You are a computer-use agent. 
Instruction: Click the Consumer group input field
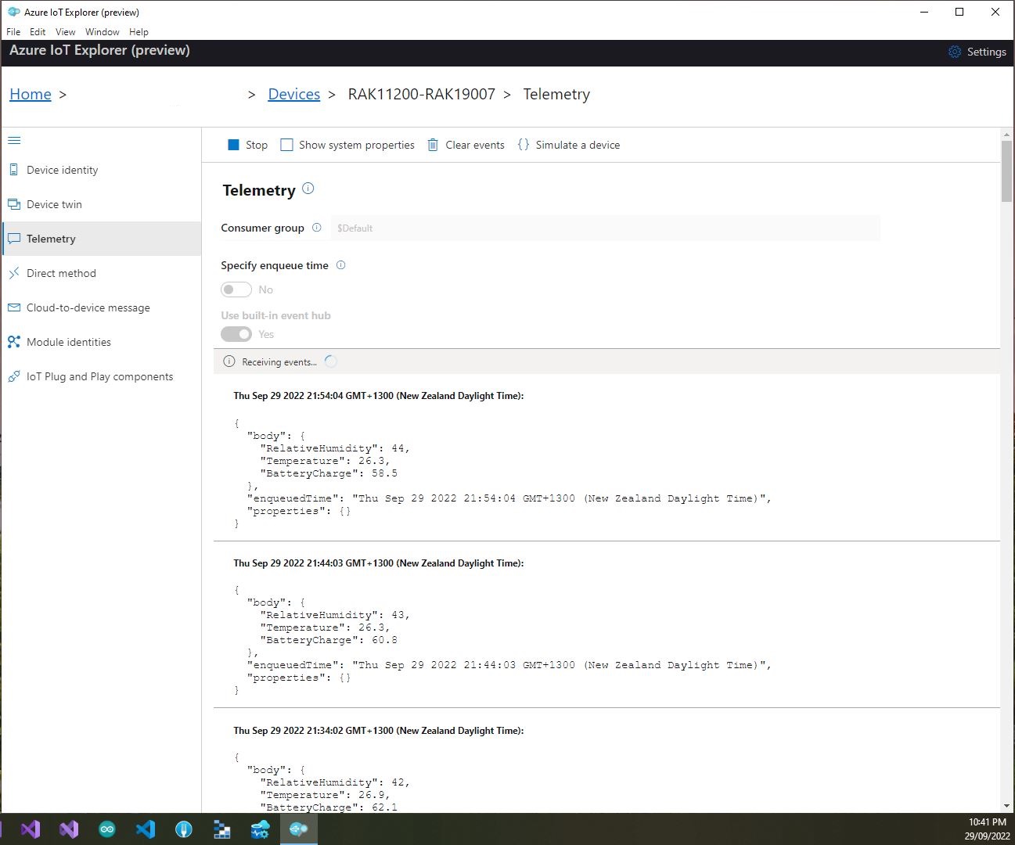point(604,228)
